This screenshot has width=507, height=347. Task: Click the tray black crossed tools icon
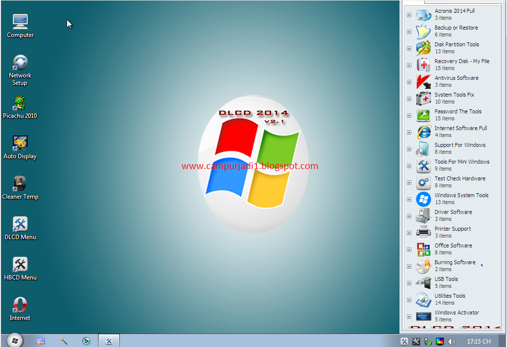coord(416,341)
